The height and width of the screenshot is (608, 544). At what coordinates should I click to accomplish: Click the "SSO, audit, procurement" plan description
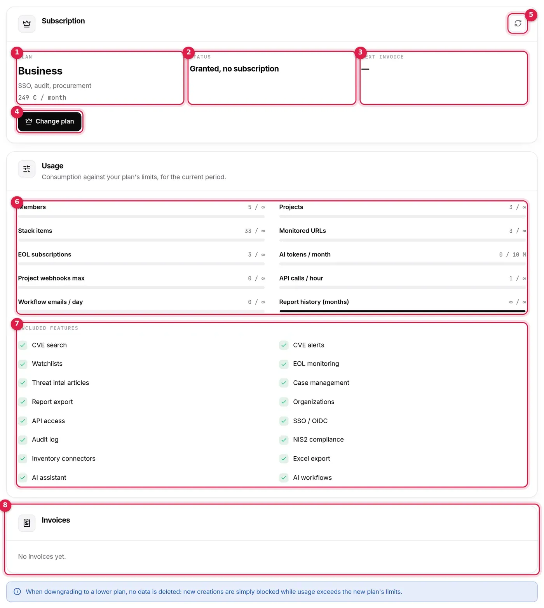55,86
